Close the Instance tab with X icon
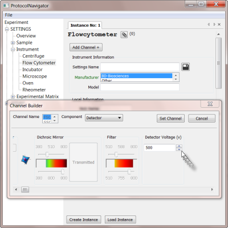Screen dimensions: 228x228 (x=219, y=25)
